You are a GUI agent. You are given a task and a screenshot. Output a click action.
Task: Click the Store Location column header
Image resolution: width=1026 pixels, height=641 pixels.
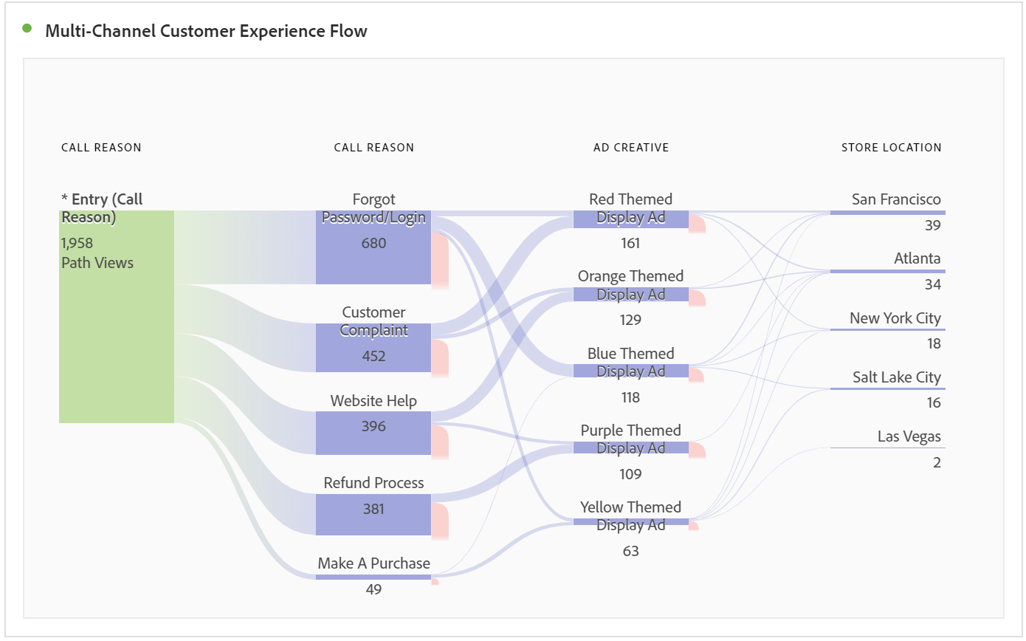click(891, 148)
